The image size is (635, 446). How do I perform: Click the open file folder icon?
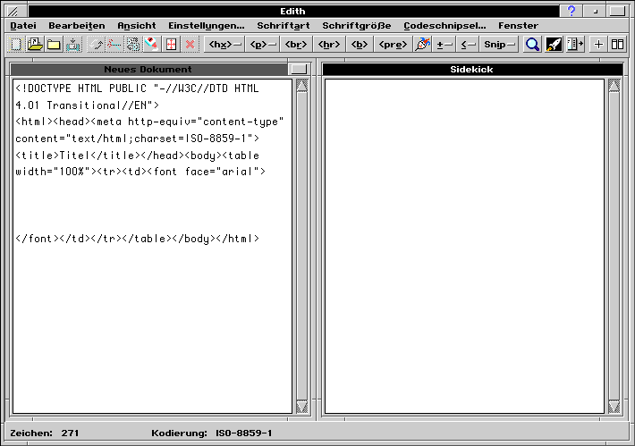(35, 44)
